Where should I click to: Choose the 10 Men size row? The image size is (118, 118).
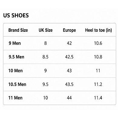[60, 70]
